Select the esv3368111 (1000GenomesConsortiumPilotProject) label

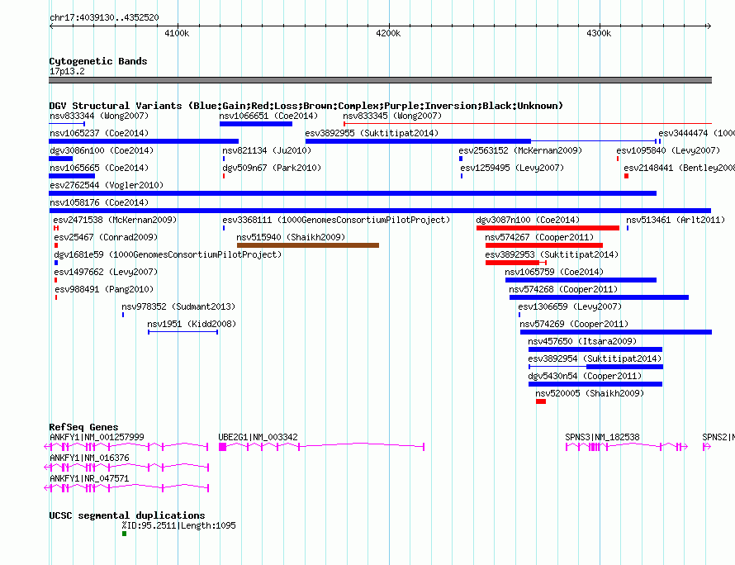click(336, 220)
